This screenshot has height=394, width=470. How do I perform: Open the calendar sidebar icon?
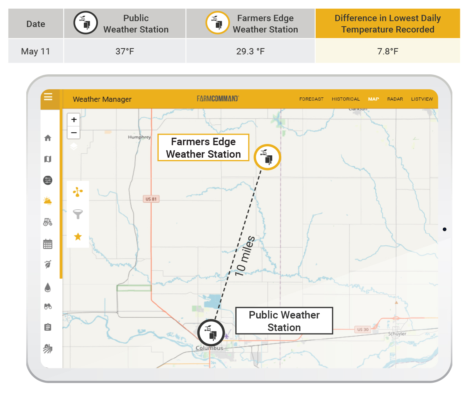[48, 244]
